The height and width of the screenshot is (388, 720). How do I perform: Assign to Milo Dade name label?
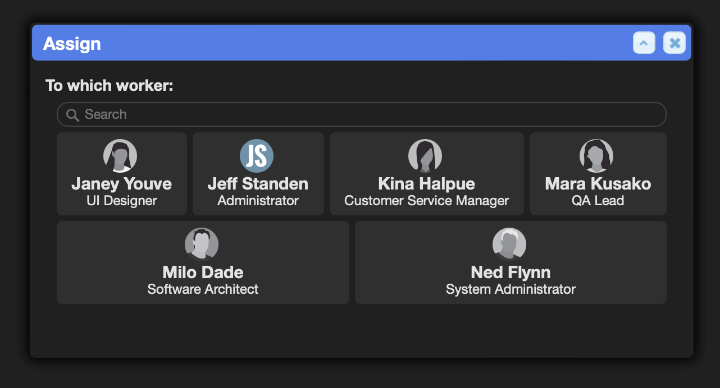pos(203,272)
